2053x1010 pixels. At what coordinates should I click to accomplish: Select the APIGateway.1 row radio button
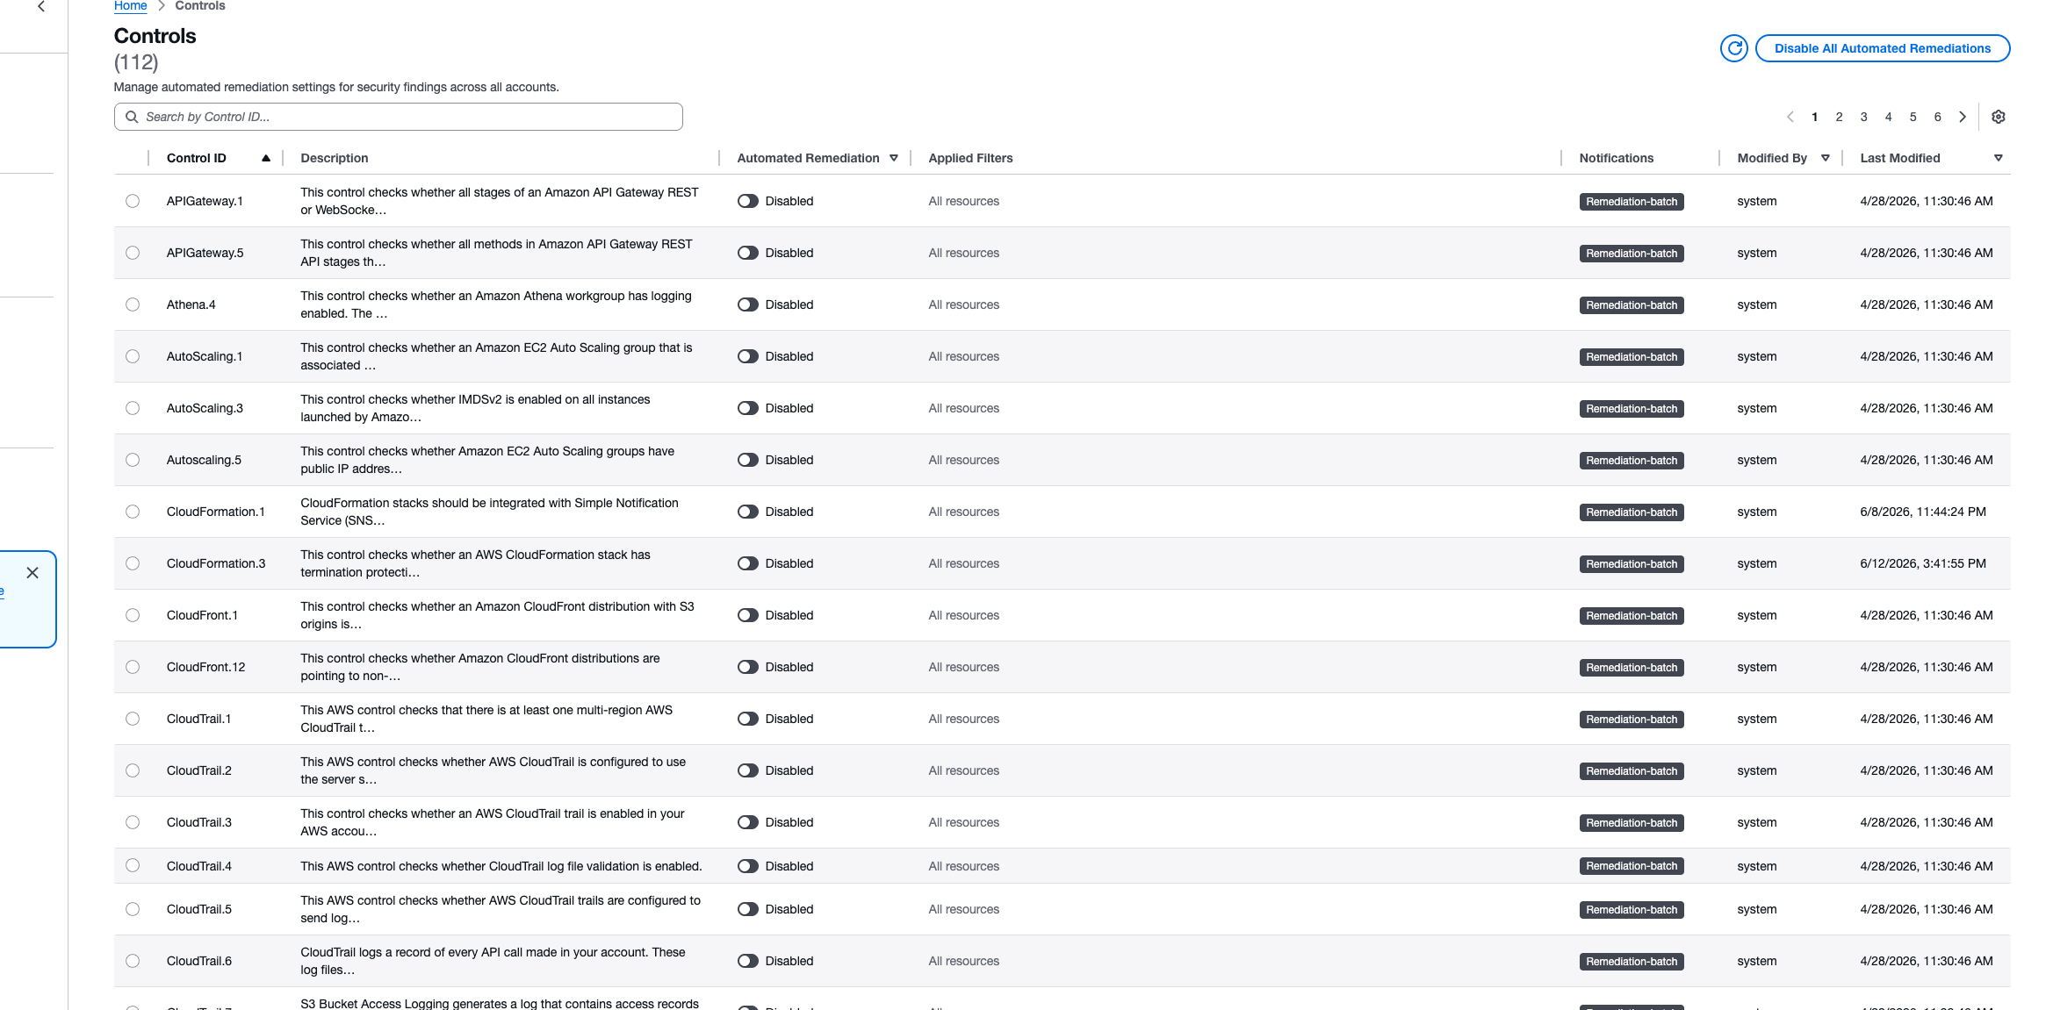click(x=133, y=201)
